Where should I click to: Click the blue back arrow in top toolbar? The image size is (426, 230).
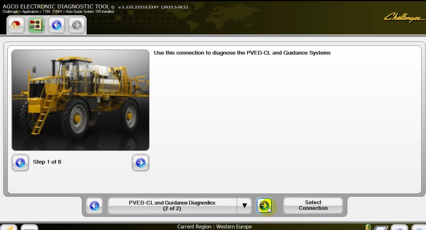[57, 25]
